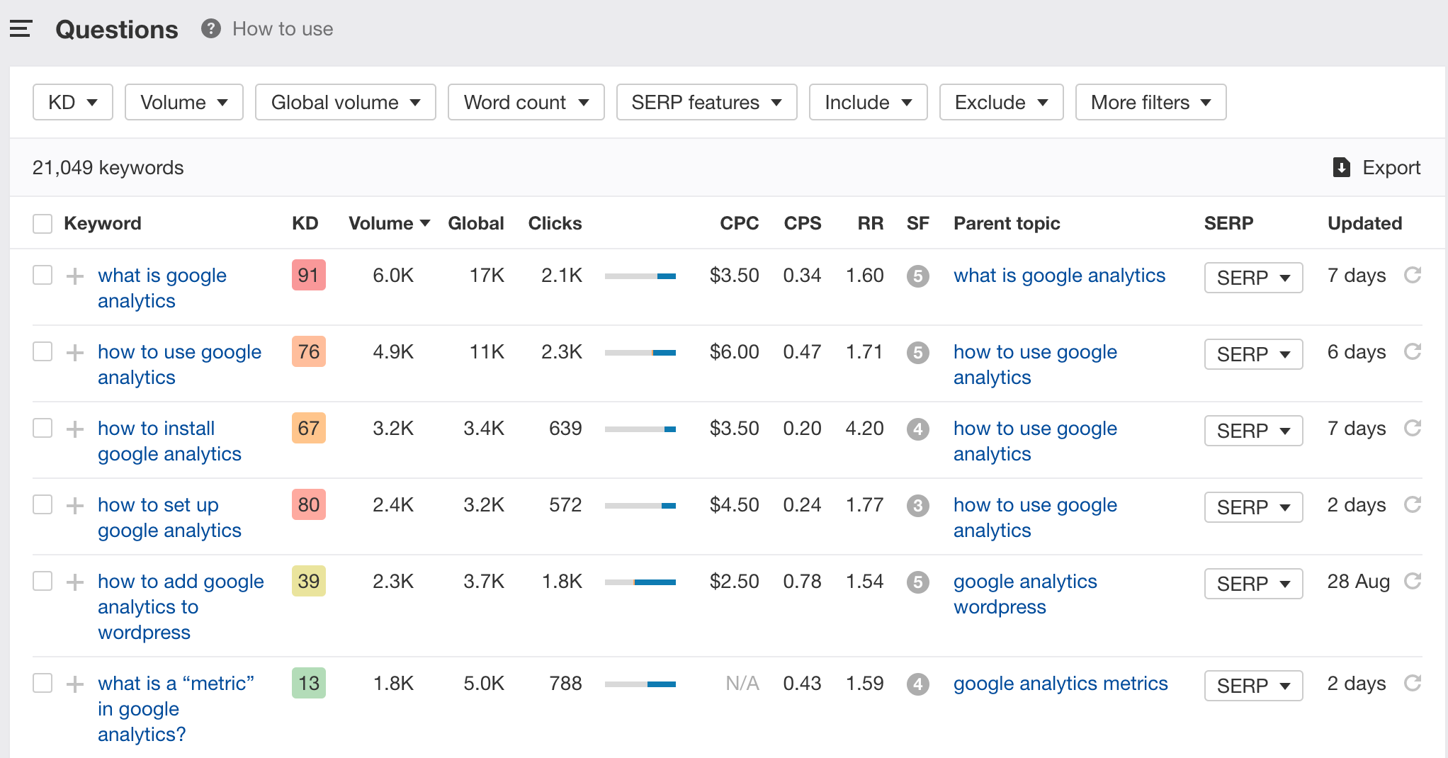Refresh 'what is a metric' row data
1448x758 pixels.
point(1413,683)
